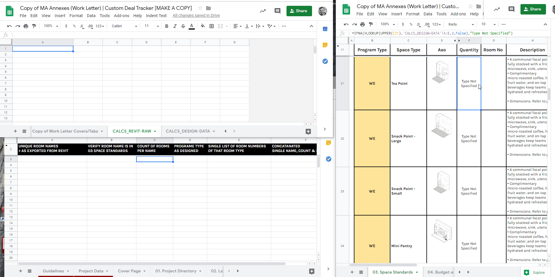Click horizontal align icon in toolbar

(236, 26)
